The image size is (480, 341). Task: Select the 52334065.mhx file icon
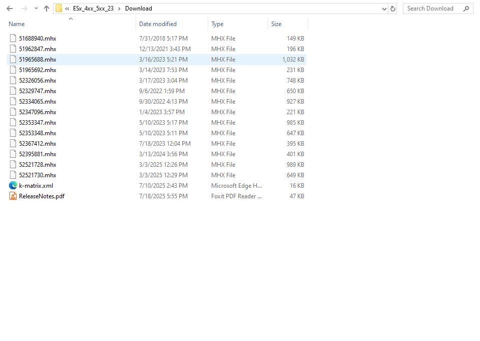pyautogui.click(x=13, y=102)
